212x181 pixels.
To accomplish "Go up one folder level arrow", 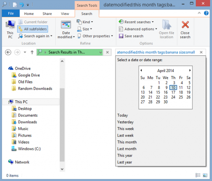I will tap(32, 52).
